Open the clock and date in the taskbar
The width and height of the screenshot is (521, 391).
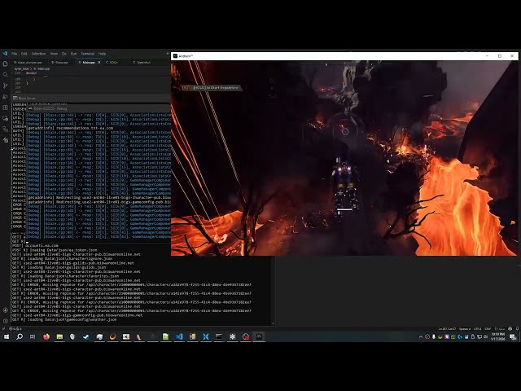[x=498, y=336]
